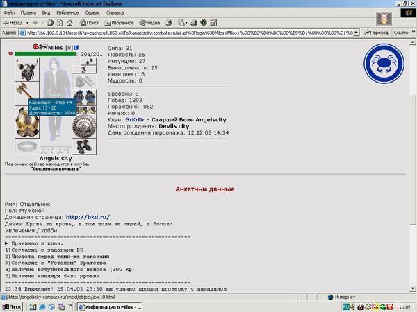Click the bracers item slot
The height and width of the screenshot is (312, 417).
(84, 82)
